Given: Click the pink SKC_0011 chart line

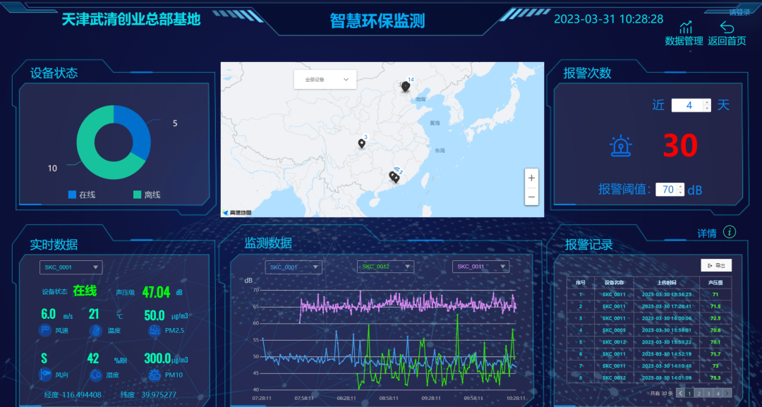Looking at the screenshot, I should 409,304.
